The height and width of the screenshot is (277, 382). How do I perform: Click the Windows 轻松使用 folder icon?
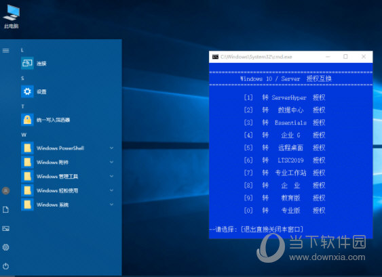click(27, 190)
